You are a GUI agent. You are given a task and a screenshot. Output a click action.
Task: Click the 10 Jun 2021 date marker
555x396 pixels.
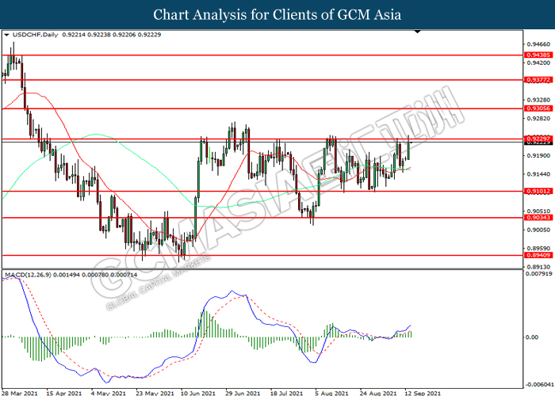[198, 393]
